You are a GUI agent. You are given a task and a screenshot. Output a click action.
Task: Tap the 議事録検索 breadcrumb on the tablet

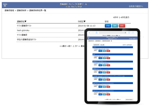click(98, 41)
